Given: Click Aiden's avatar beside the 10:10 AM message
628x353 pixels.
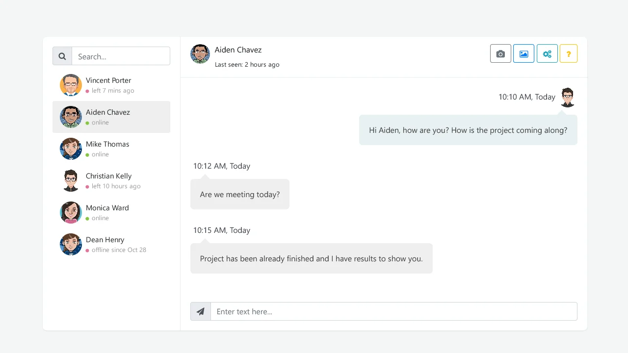Looking at the screenshot, I should [x=567, y=97].
